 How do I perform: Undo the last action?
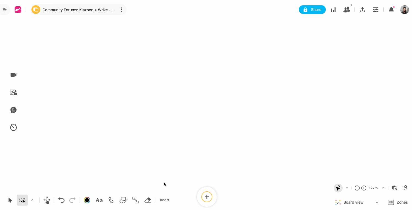coord(61,200)
